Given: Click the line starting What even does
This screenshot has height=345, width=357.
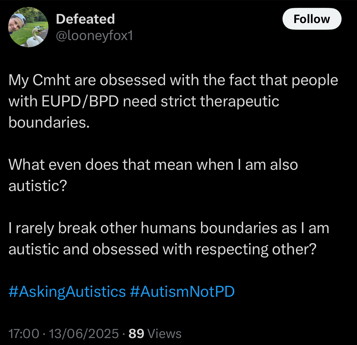Looking at the screenshot, I should (x=153, y=164).
